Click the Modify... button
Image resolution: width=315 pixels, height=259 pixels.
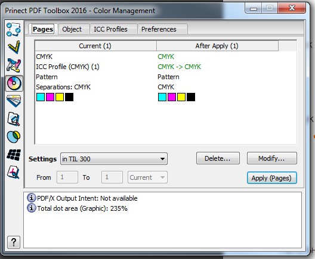click(x=272, y=158)
